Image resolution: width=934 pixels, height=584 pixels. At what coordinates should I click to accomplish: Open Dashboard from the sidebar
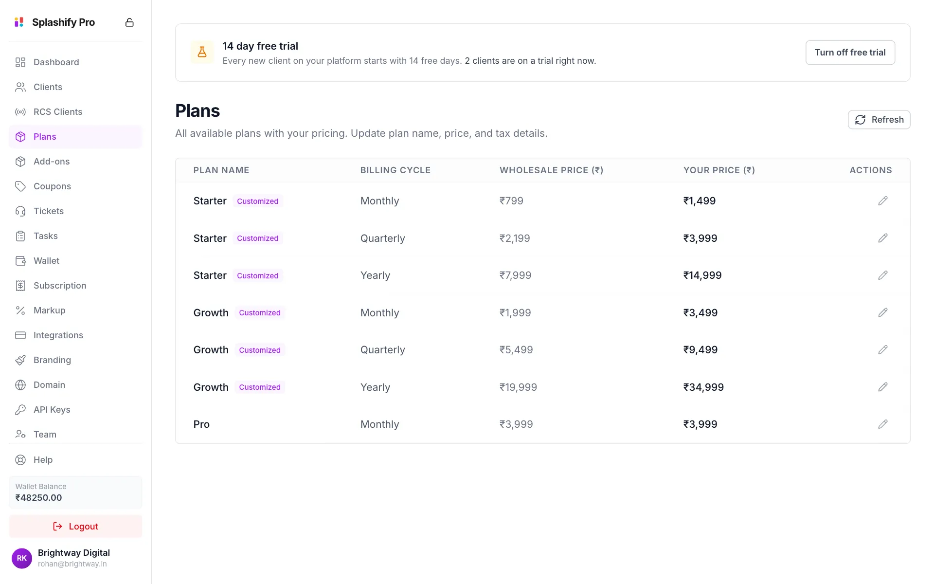(x=75, y=62)
